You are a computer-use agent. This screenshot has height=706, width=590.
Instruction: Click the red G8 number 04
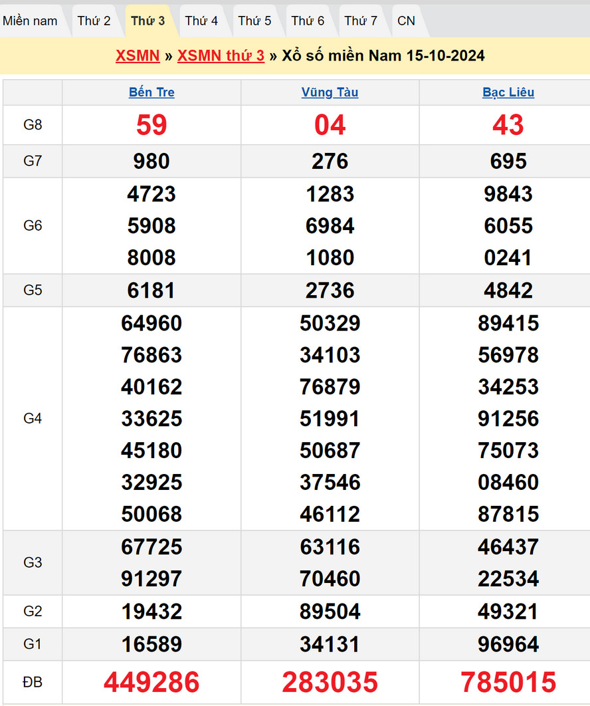coord(330,125)
